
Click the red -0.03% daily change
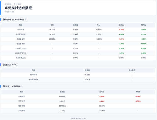pyautogui.click(x=121, y=30)
